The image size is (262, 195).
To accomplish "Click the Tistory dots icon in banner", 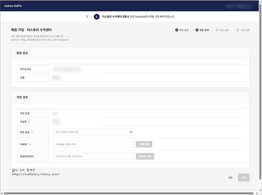I will [x=87, y=17].
